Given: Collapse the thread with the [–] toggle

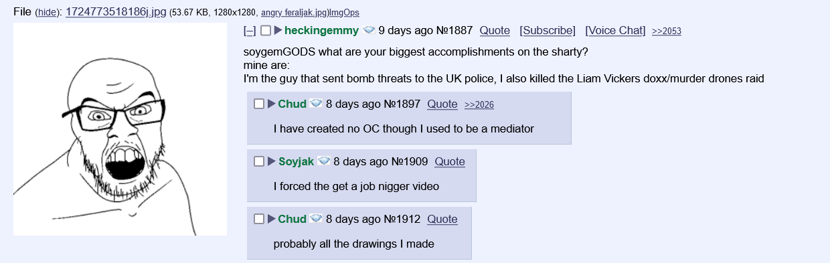Looking at the screenshot, I should click(x=250, y=31).
